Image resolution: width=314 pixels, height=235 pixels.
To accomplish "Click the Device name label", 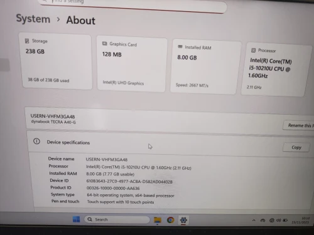I will [x=61, y=159].
